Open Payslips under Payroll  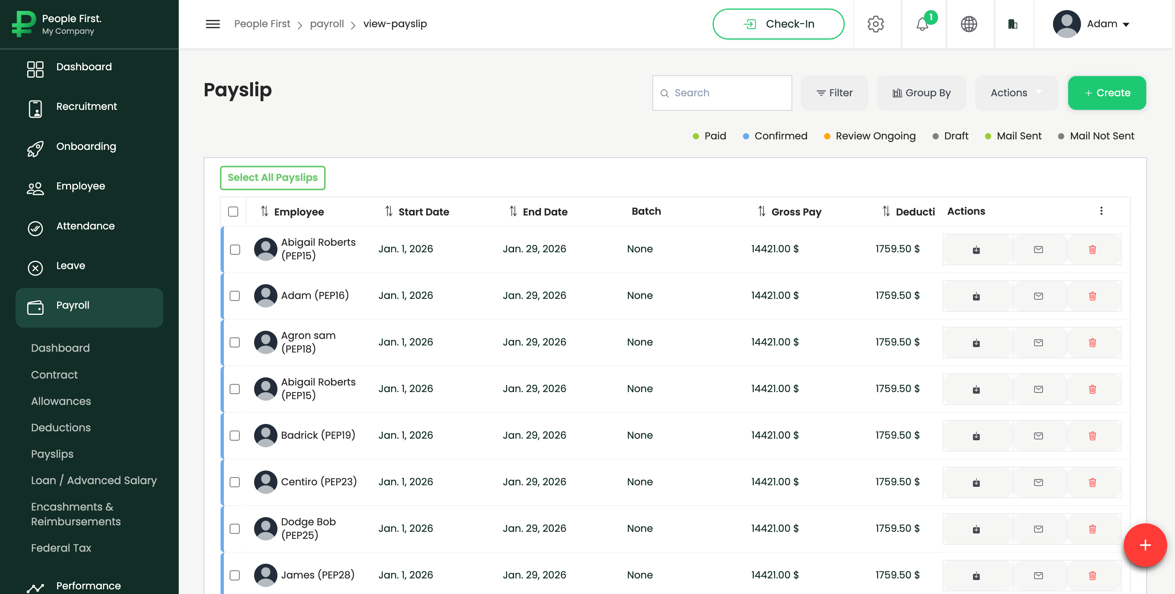[x=52, y=454]
